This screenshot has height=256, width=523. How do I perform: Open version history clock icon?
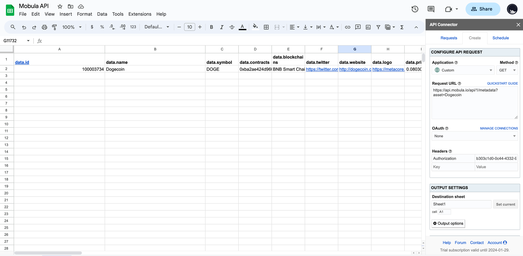[x=415, y=9]
